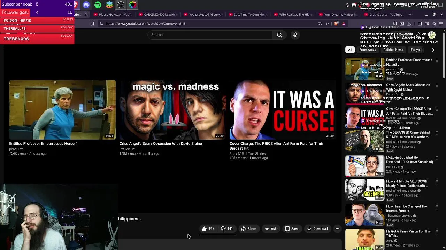446x250 pixels.
Task: Switch to Is It Time To Consider tab
Action: click(x=248, y=15)
